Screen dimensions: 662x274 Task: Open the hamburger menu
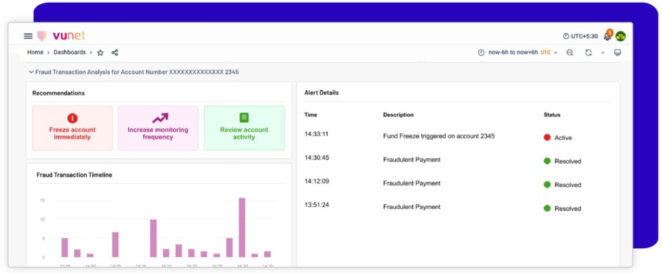[x=28, y=36]
